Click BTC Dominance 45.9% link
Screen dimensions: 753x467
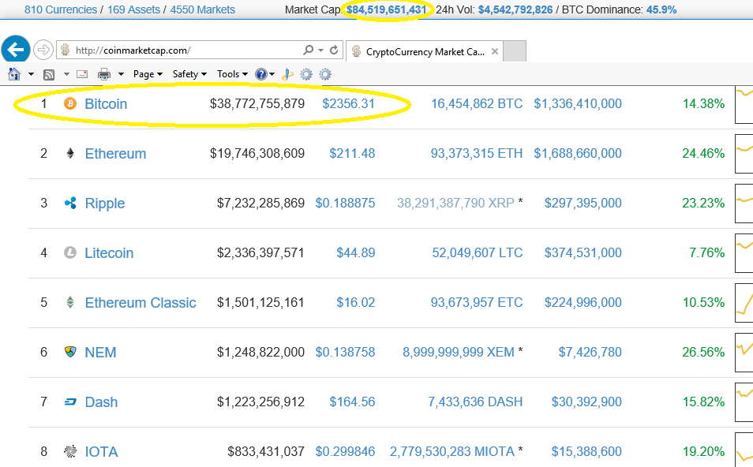click(661, 9)
